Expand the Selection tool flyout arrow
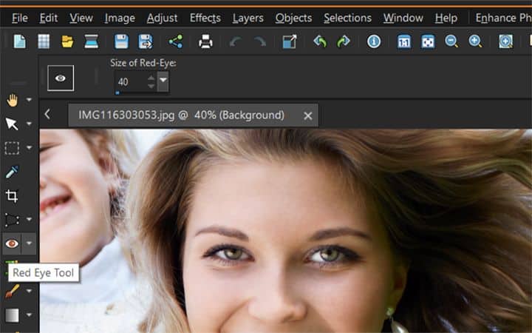The height and width of the screenshot is (333, 532). coord(29,148)
